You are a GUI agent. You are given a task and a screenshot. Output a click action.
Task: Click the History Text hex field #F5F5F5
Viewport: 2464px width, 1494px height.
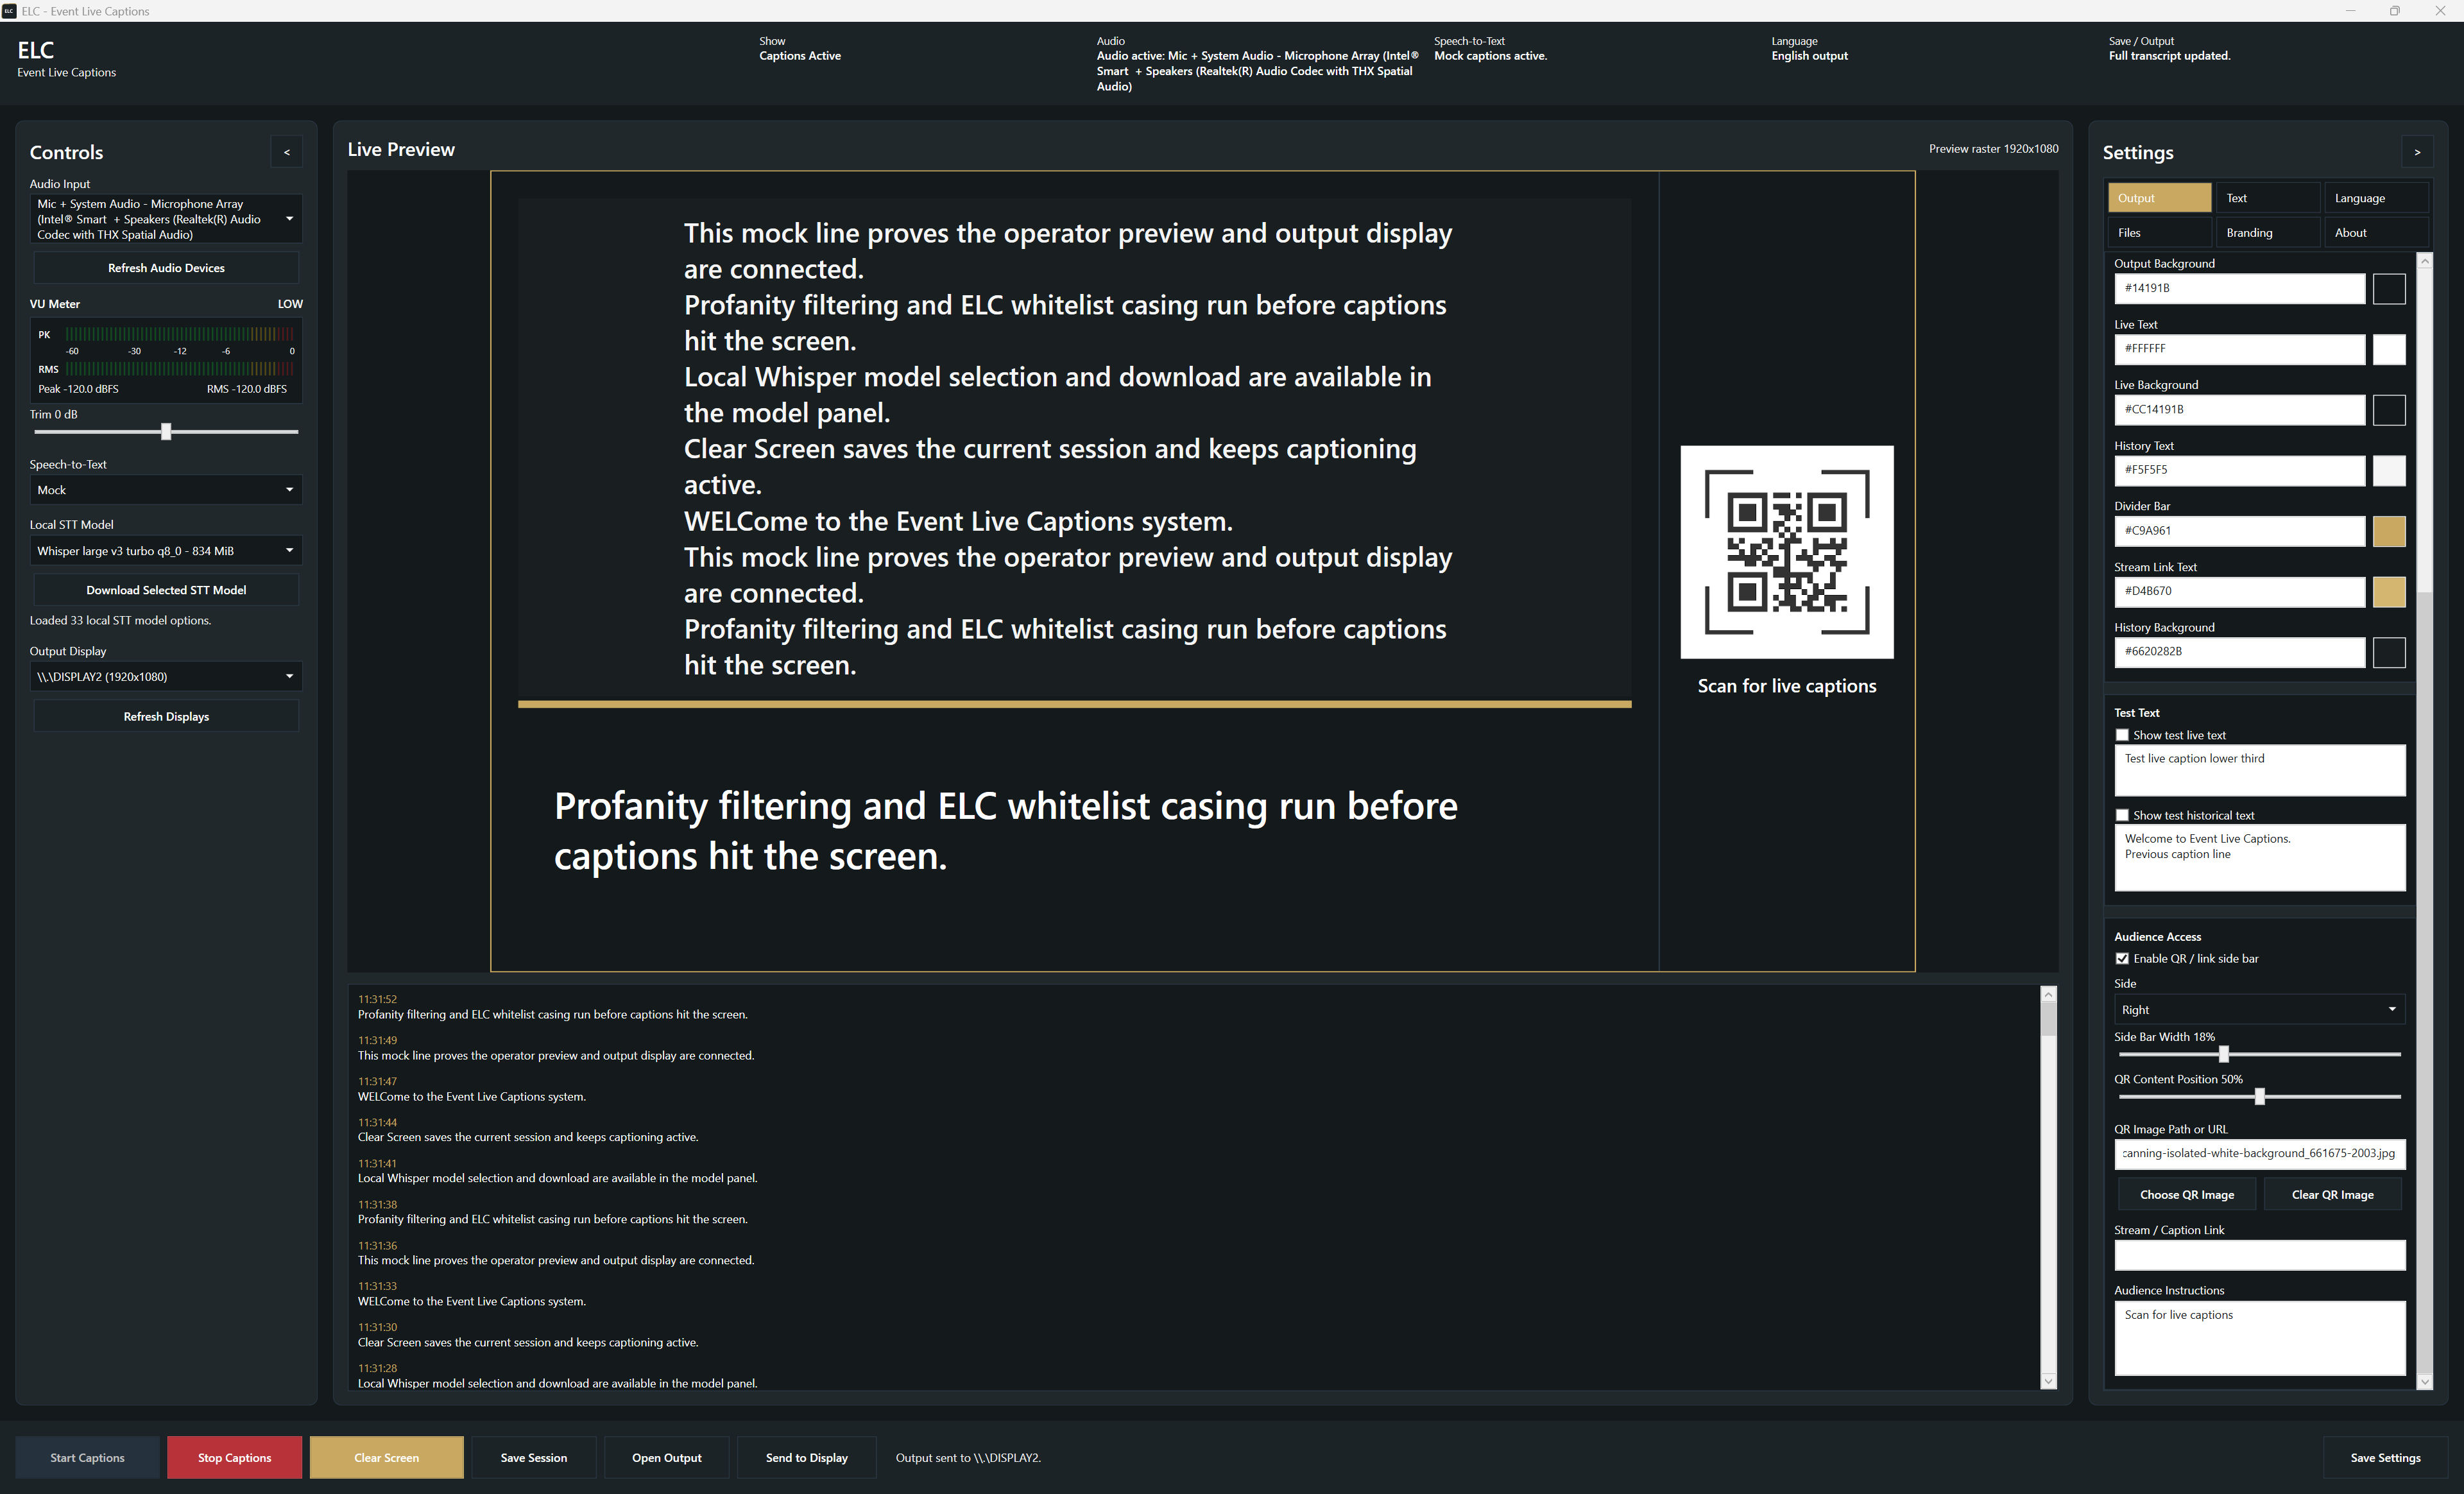pos(2239,470)
